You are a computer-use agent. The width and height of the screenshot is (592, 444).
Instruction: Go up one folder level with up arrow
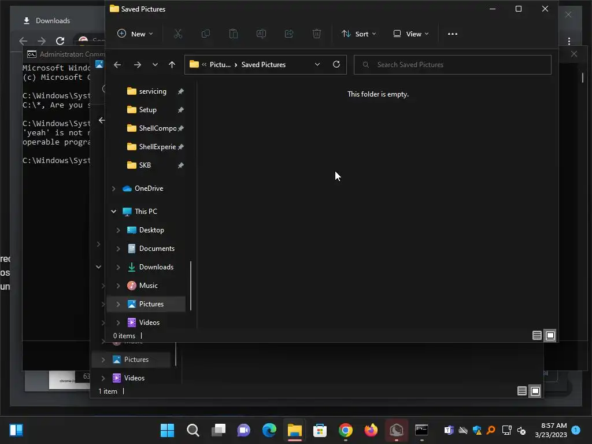172,65
